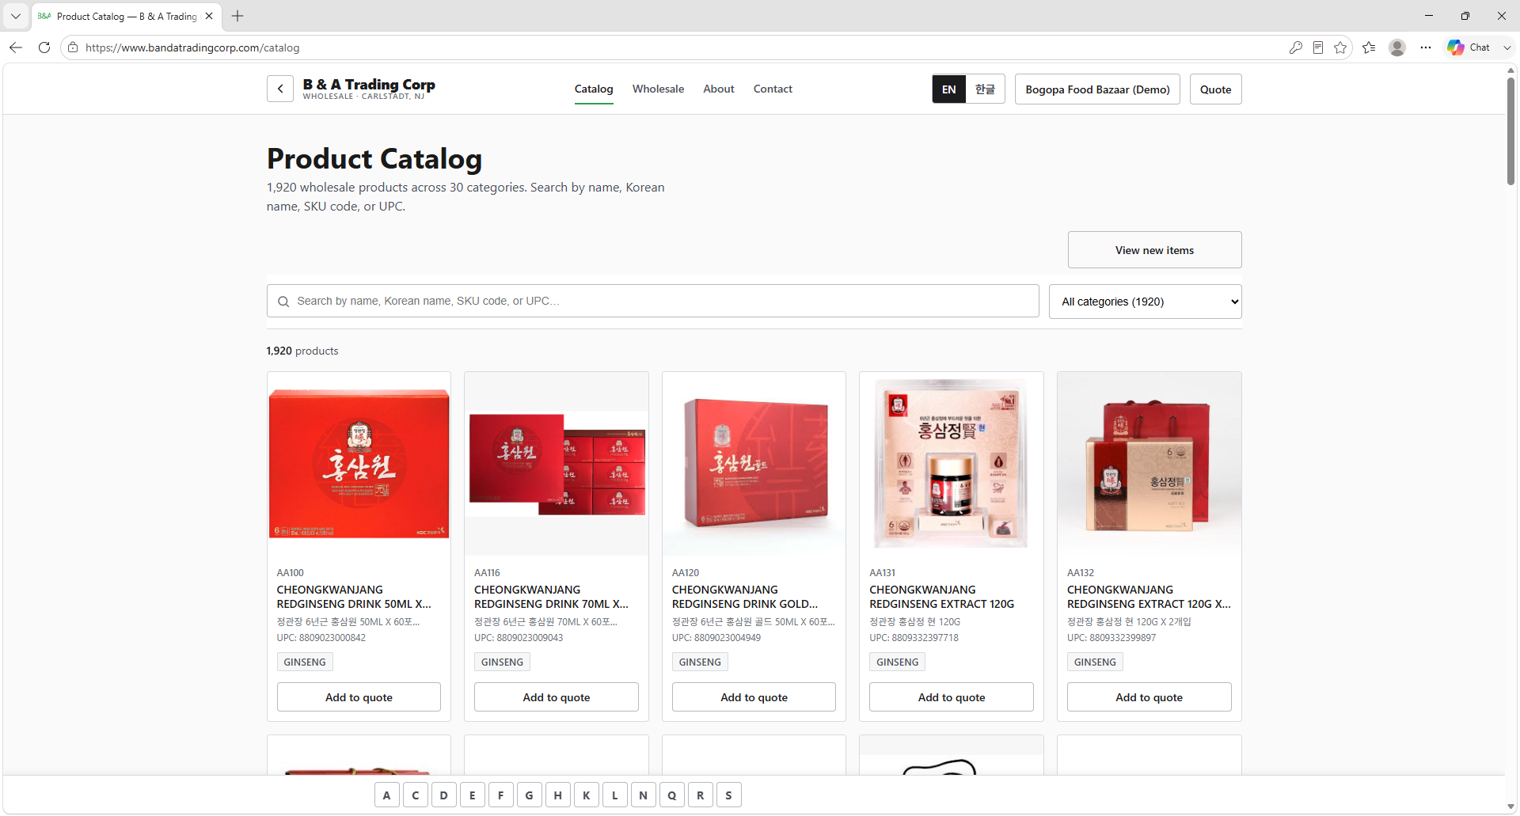1520x816 pixels.
Task: Close the Product Catalog tab
Action: click(x=209, y=16)
